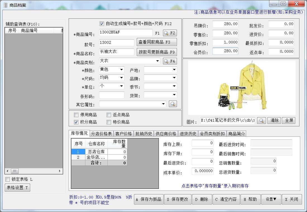The width and height of the screenshot is (307, 212).
Task: Click inside the 会员价 price field
Action: click(225, 51)
